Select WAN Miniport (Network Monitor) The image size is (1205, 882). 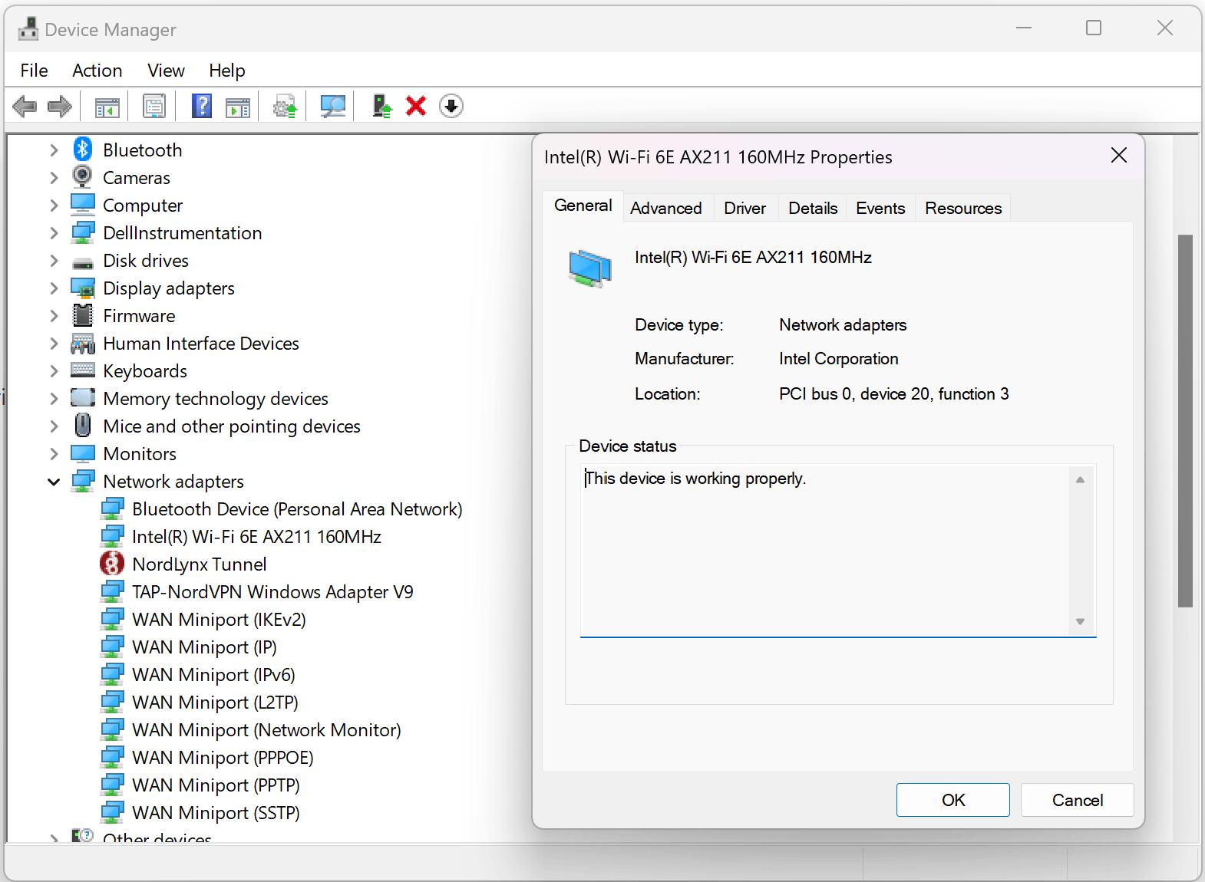click(266, 730)
